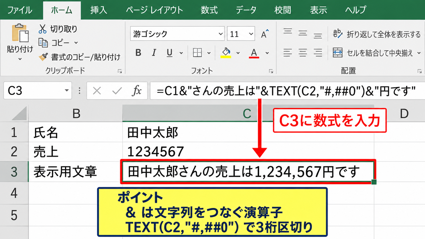
Task: Open the font color dropdown arrow
Action: [267, 53]
